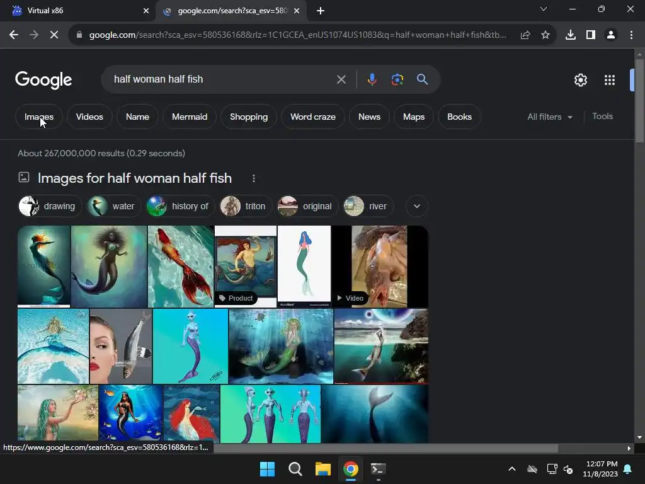The height and width of the screenshot is (484, 645).
Task: View site information lock icon
Action: tap(79, 35)
